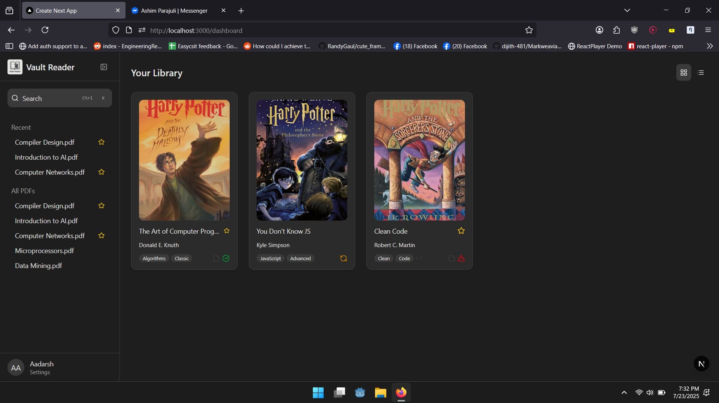719x403 pixels.
Task: Switch library to list view
Action: 701,73
